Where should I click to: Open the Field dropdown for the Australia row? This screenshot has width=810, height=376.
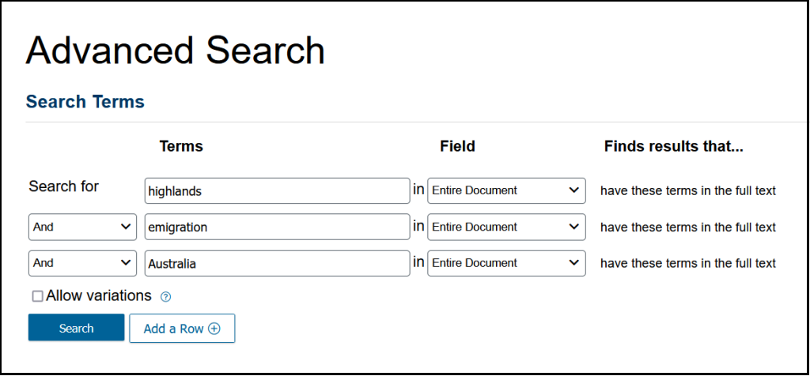click(506, 263)
